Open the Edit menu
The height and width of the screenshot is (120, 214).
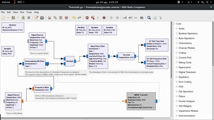click(x=9, y=12)
